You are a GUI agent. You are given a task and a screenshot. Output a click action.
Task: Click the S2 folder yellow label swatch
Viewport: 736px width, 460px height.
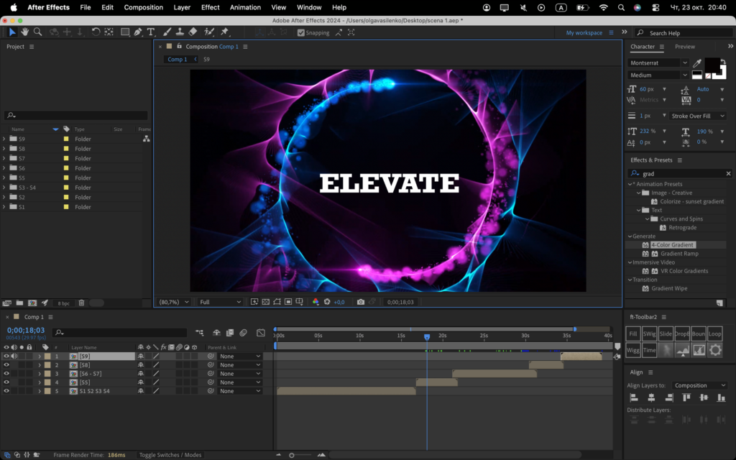(66, 197)
